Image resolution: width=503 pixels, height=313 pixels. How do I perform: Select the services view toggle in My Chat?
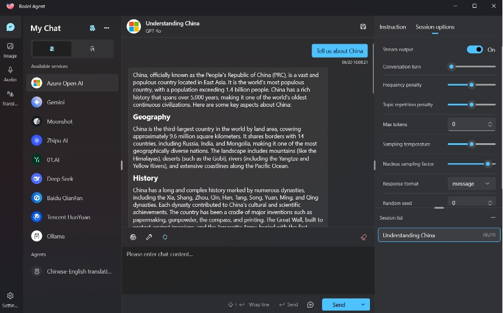pos(52,49)
